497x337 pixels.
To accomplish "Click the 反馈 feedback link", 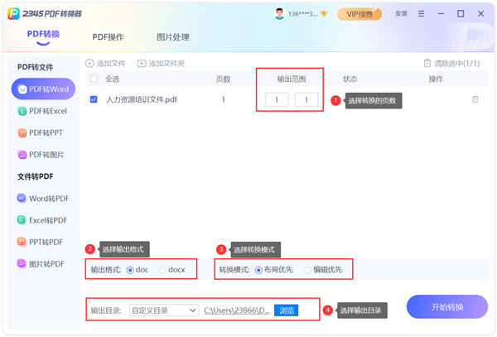I will point(401,13).
